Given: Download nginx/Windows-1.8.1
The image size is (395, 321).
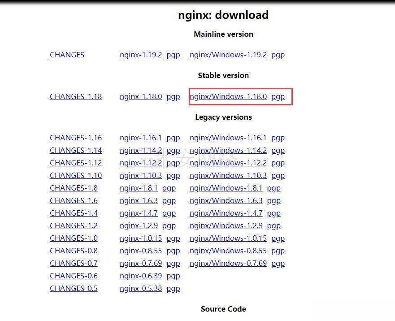Looking at the screenshot, I should 226,188.
